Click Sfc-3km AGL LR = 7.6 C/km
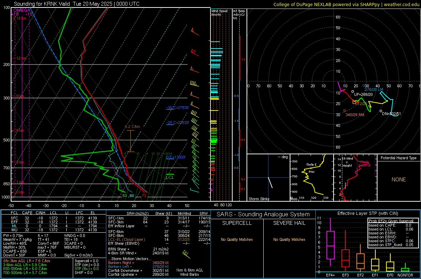The width and height of the screenshot is (421, 279). click(27, 261)
